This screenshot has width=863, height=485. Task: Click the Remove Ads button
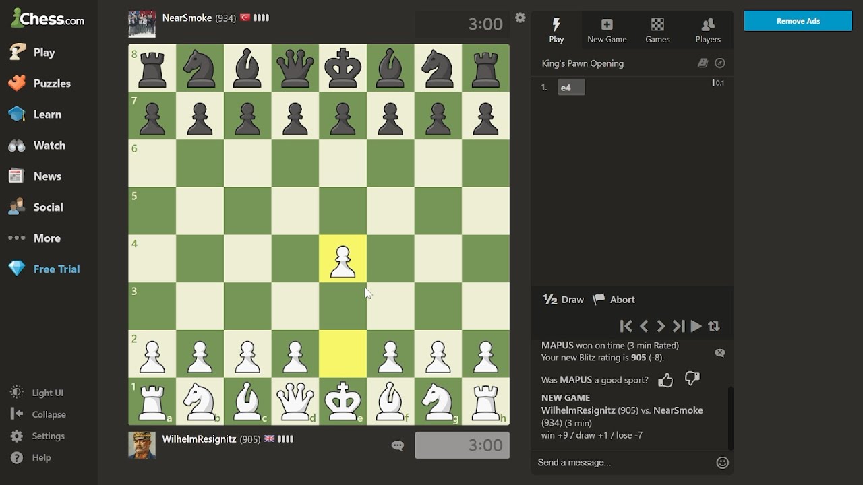tap(798, 21)
